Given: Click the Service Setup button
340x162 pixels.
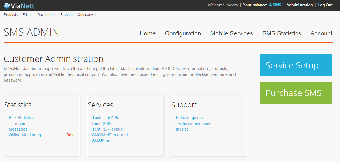Looking at the screenshot, I should point(296,65).
